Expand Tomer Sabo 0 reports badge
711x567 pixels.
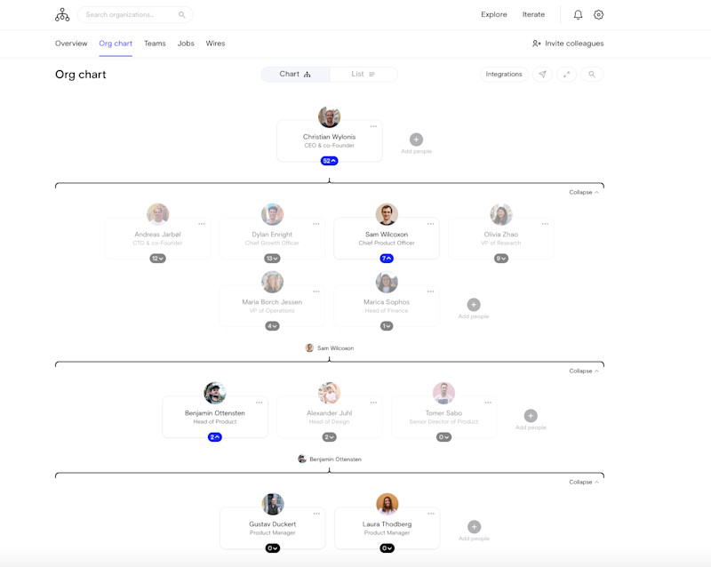[443, 437]
